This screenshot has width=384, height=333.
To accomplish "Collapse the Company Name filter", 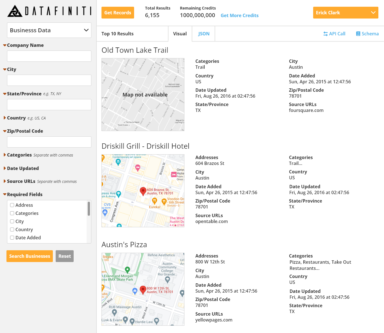I will click(x=5, y=45).
